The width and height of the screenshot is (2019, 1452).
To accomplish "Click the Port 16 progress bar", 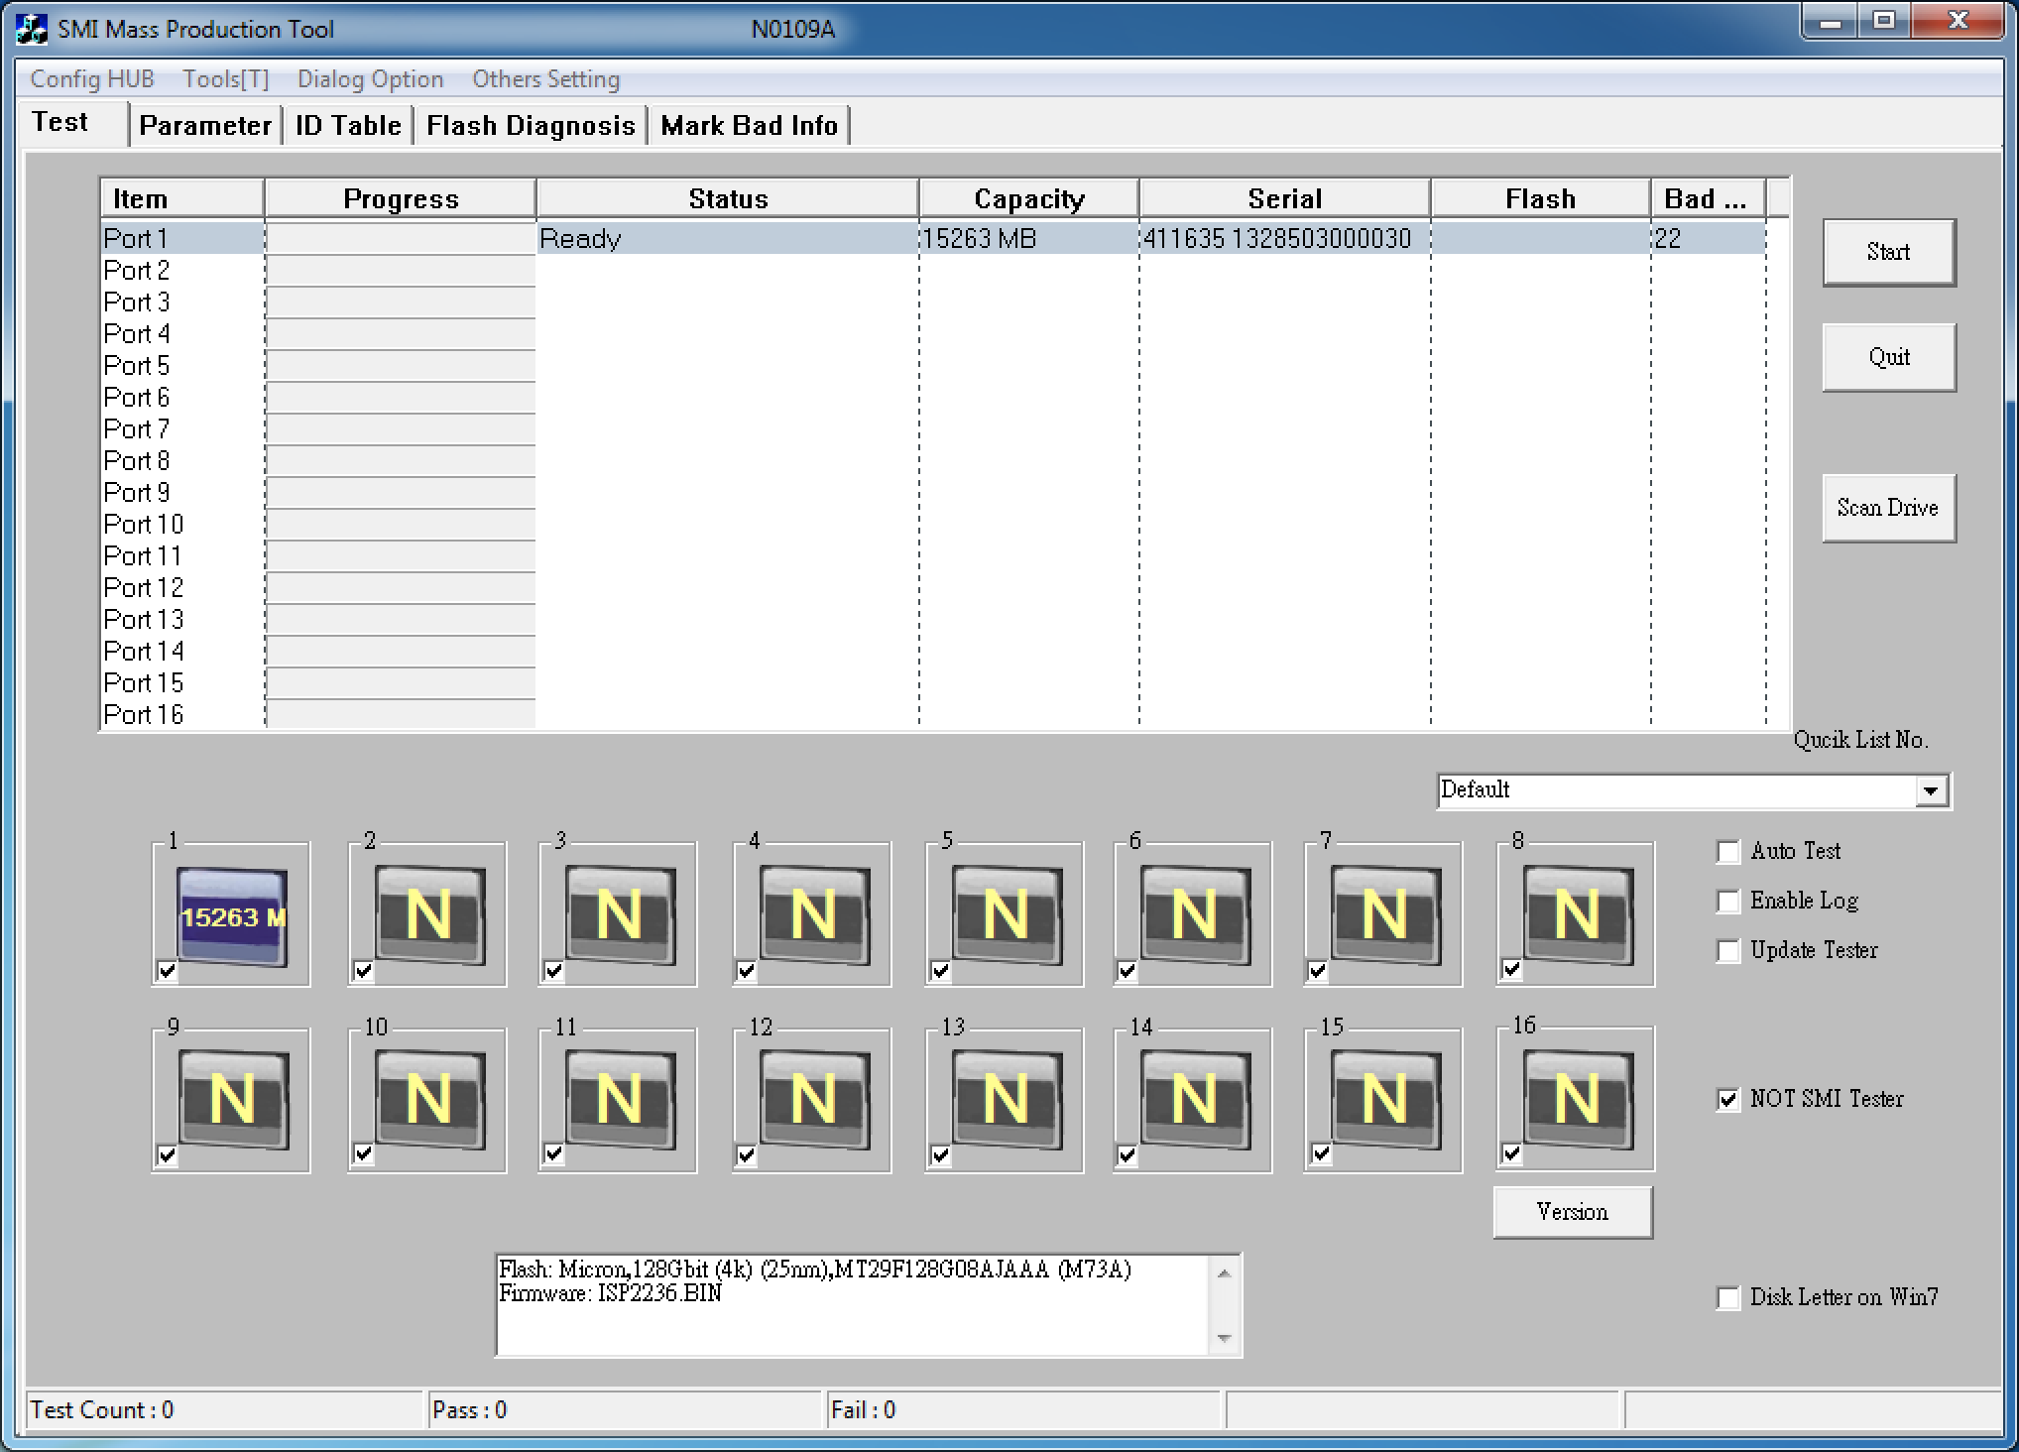I will (x=401, y=714).
